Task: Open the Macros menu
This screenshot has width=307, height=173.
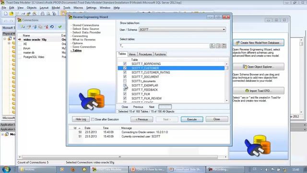Action: pyautogui.click(x=78, y=8)
